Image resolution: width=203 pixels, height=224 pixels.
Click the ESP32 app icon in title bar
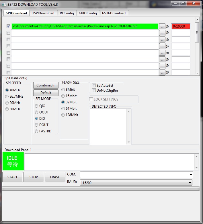(x=4, y=4)
